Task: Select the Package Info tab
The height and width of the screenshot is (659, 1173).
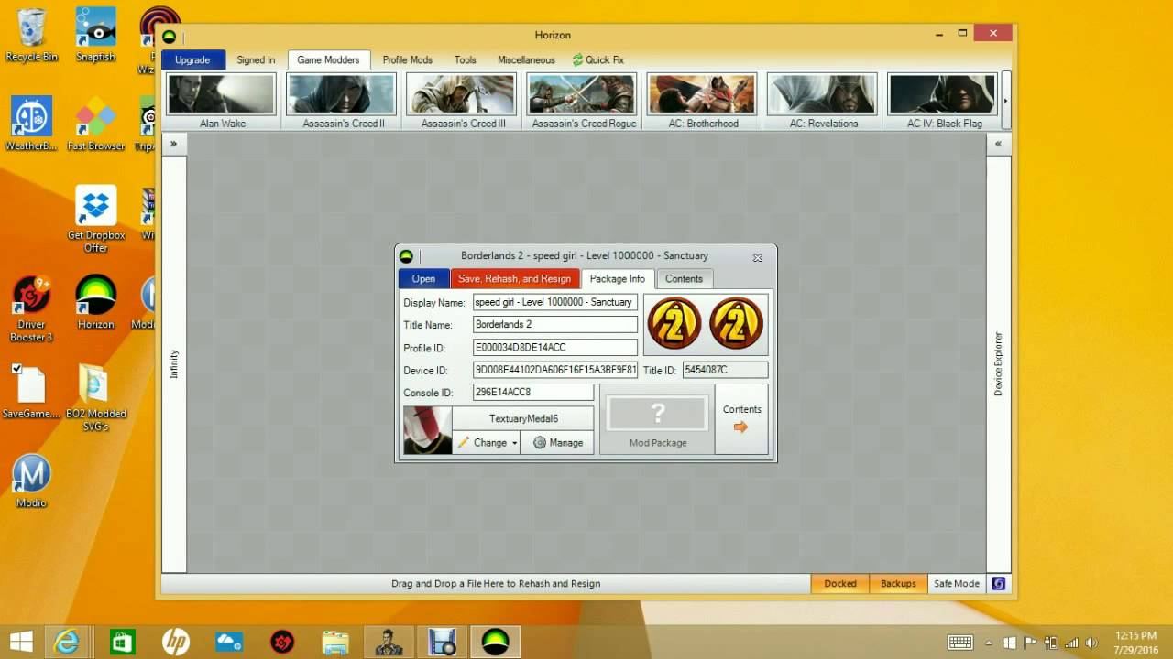Action: click(617, 279)
